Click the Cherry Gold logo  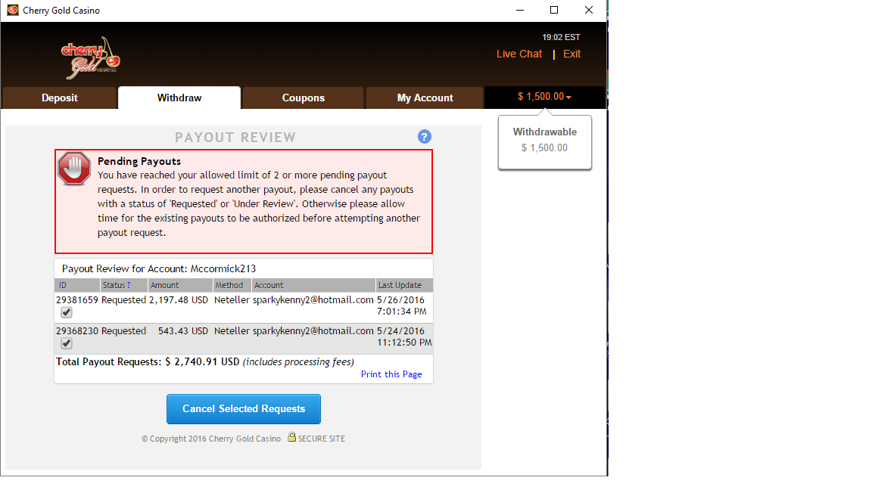(91, 57)
